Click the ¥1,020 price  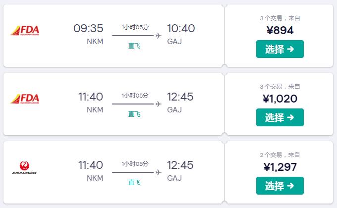coord(280,99)
